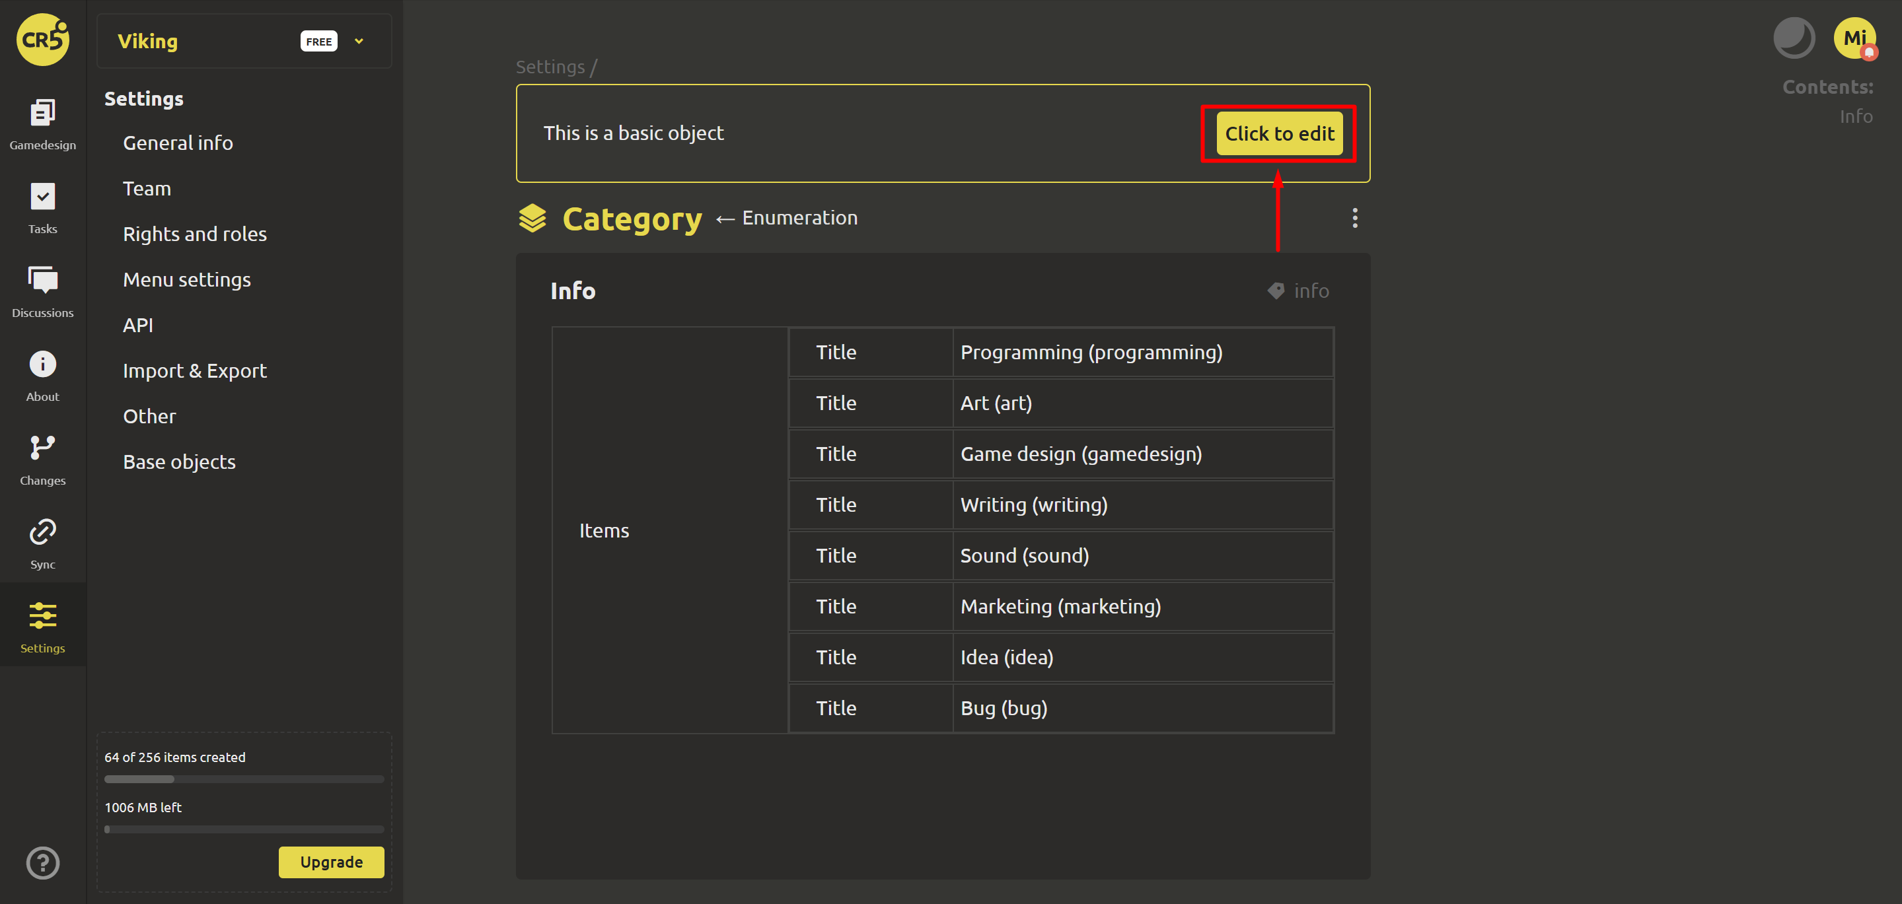Select the Bug (bug) cell
Viewport: 1902px width, 904px height.
click(x=1142, y=709)
